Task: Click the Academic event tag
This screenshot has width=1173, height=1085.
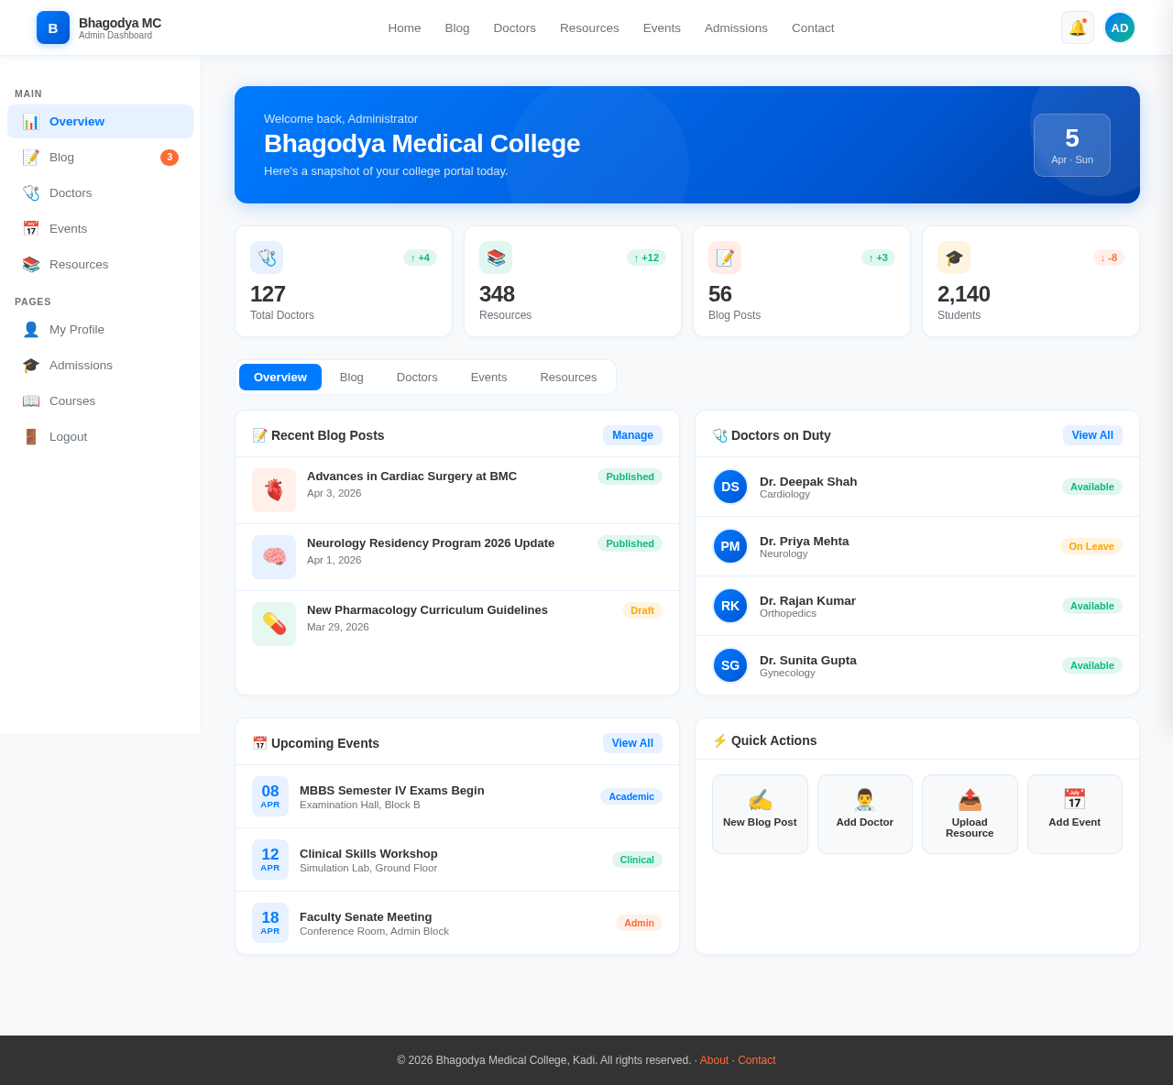Action: coord(631,796)
